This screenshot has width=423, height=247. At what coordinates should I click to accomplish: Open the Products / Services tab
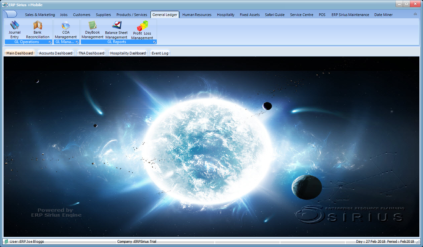click(x=132, y=15)
